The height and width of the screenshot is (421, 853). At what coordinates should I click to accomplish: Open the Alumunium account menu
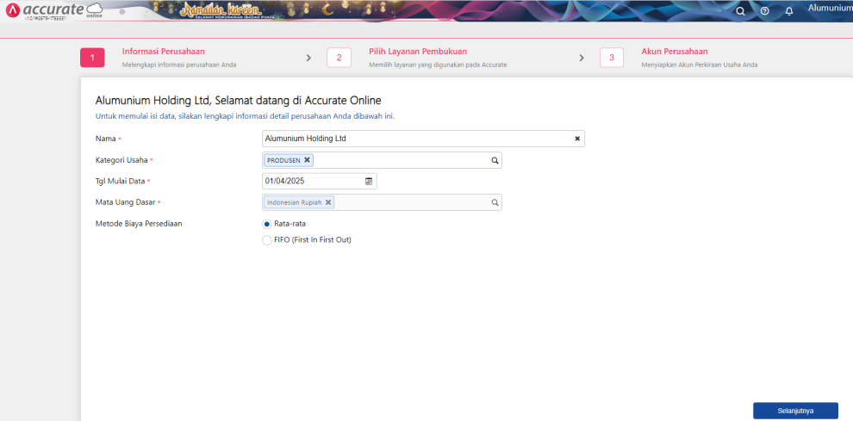[x=829, y=9]
